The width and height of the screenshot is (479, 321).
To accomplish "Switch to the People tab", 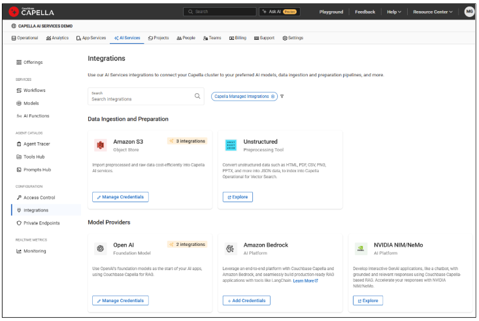I will pyautogui.click(x=186, y=38).
